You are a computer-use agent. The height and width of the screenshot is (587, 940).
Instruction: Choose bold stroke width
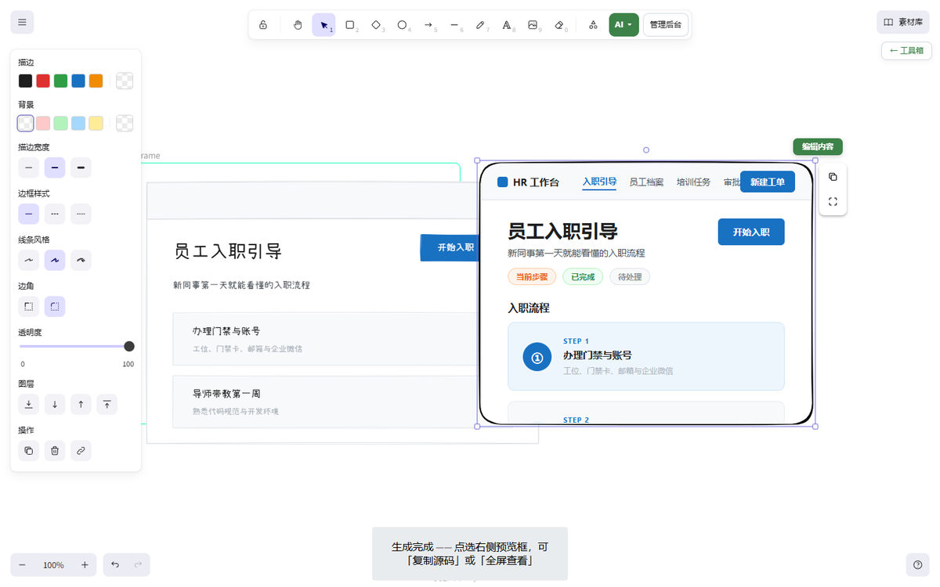pos(55,167)
